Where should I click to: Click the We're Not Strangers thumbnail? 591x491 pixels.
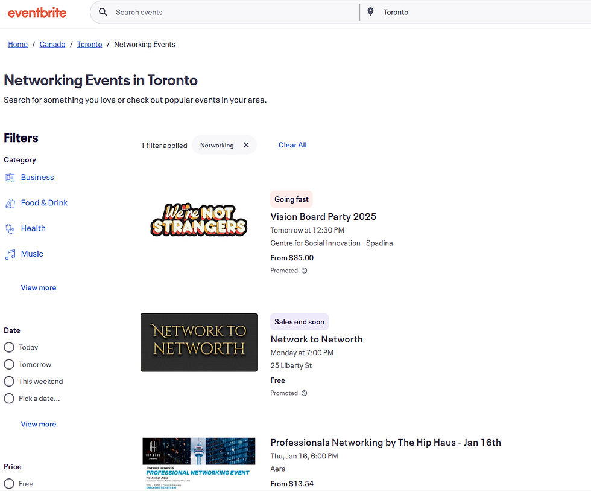coord(199,220)
